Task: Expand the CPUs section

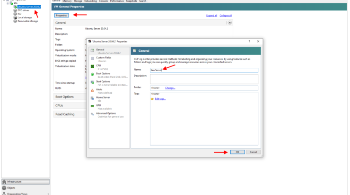Action: click(x=59, y=106)
